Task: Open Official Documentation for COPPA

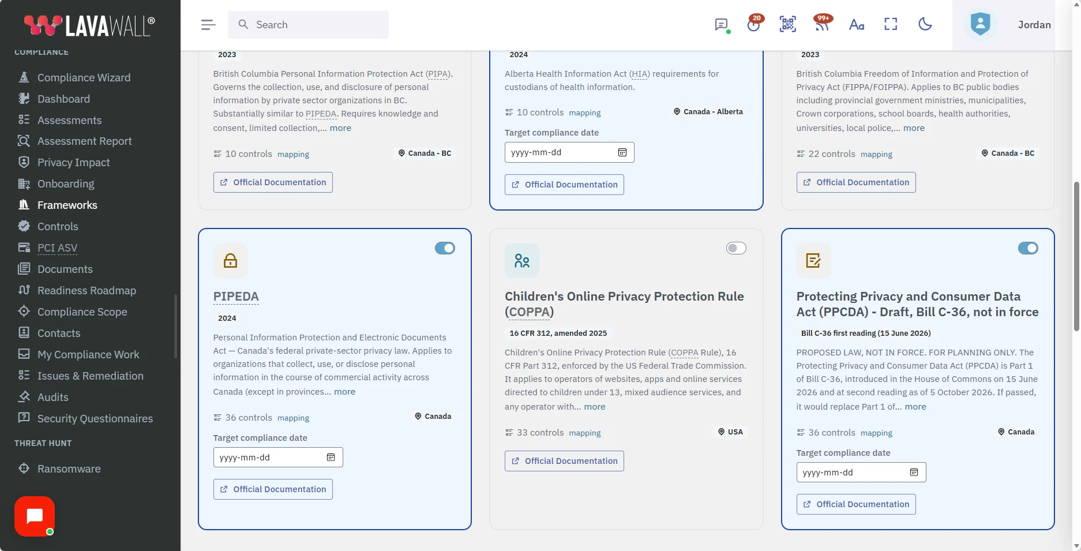Action: (x=564, y=461)
